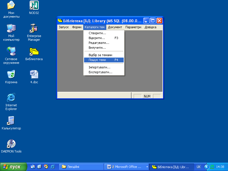Launch DAEMON Tools desktop shortcut
Viewport: 228px width, 171px height.
[x=11, y=146]
